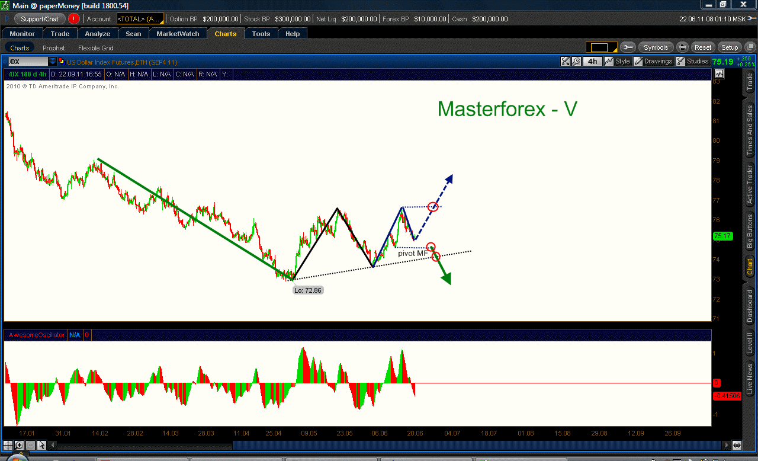
Task: Click the Support/Chat button
Action: pos(40,19)
